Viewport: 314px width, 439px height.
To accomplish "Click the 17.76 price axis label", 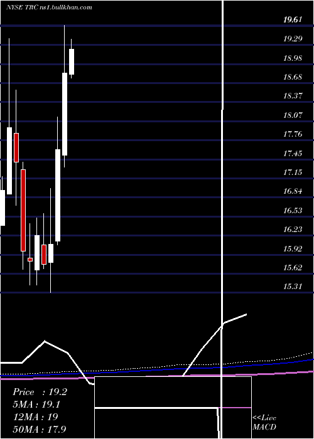I will coord(293,134).
